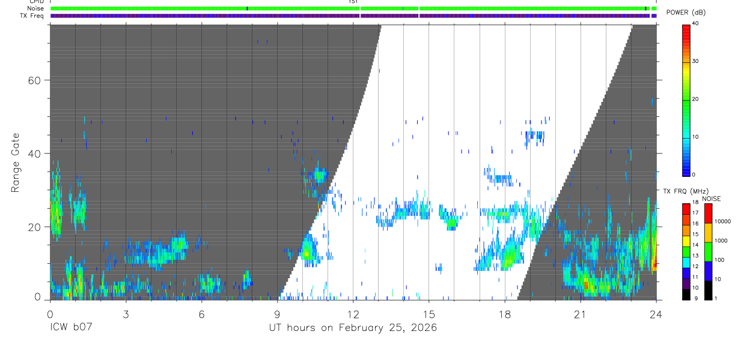Screen dimensions: 738x340
Task: Click the 6 tick on the UT hours axis
Action: pyautogui.click(x=201, y=314)
